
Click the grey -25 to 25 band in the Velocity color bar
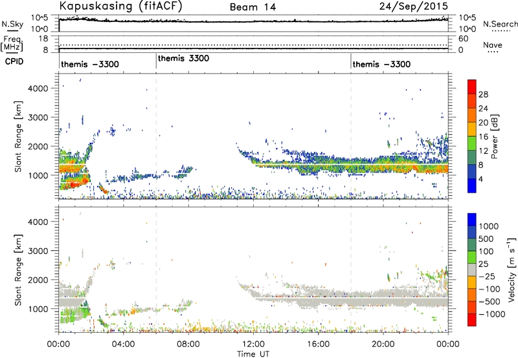472,269
